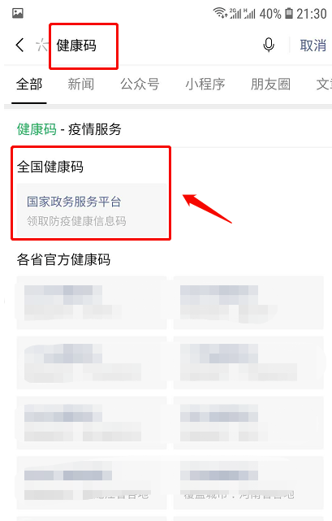
Task: Switch to the 公众号 tab
Action: [140, 84]
